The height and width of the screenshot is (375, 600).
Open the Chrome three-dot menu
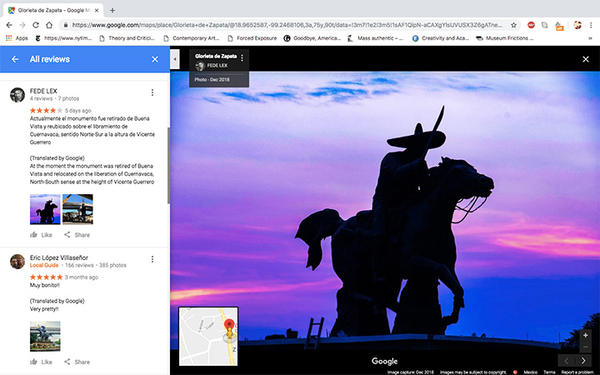point(591,25)
